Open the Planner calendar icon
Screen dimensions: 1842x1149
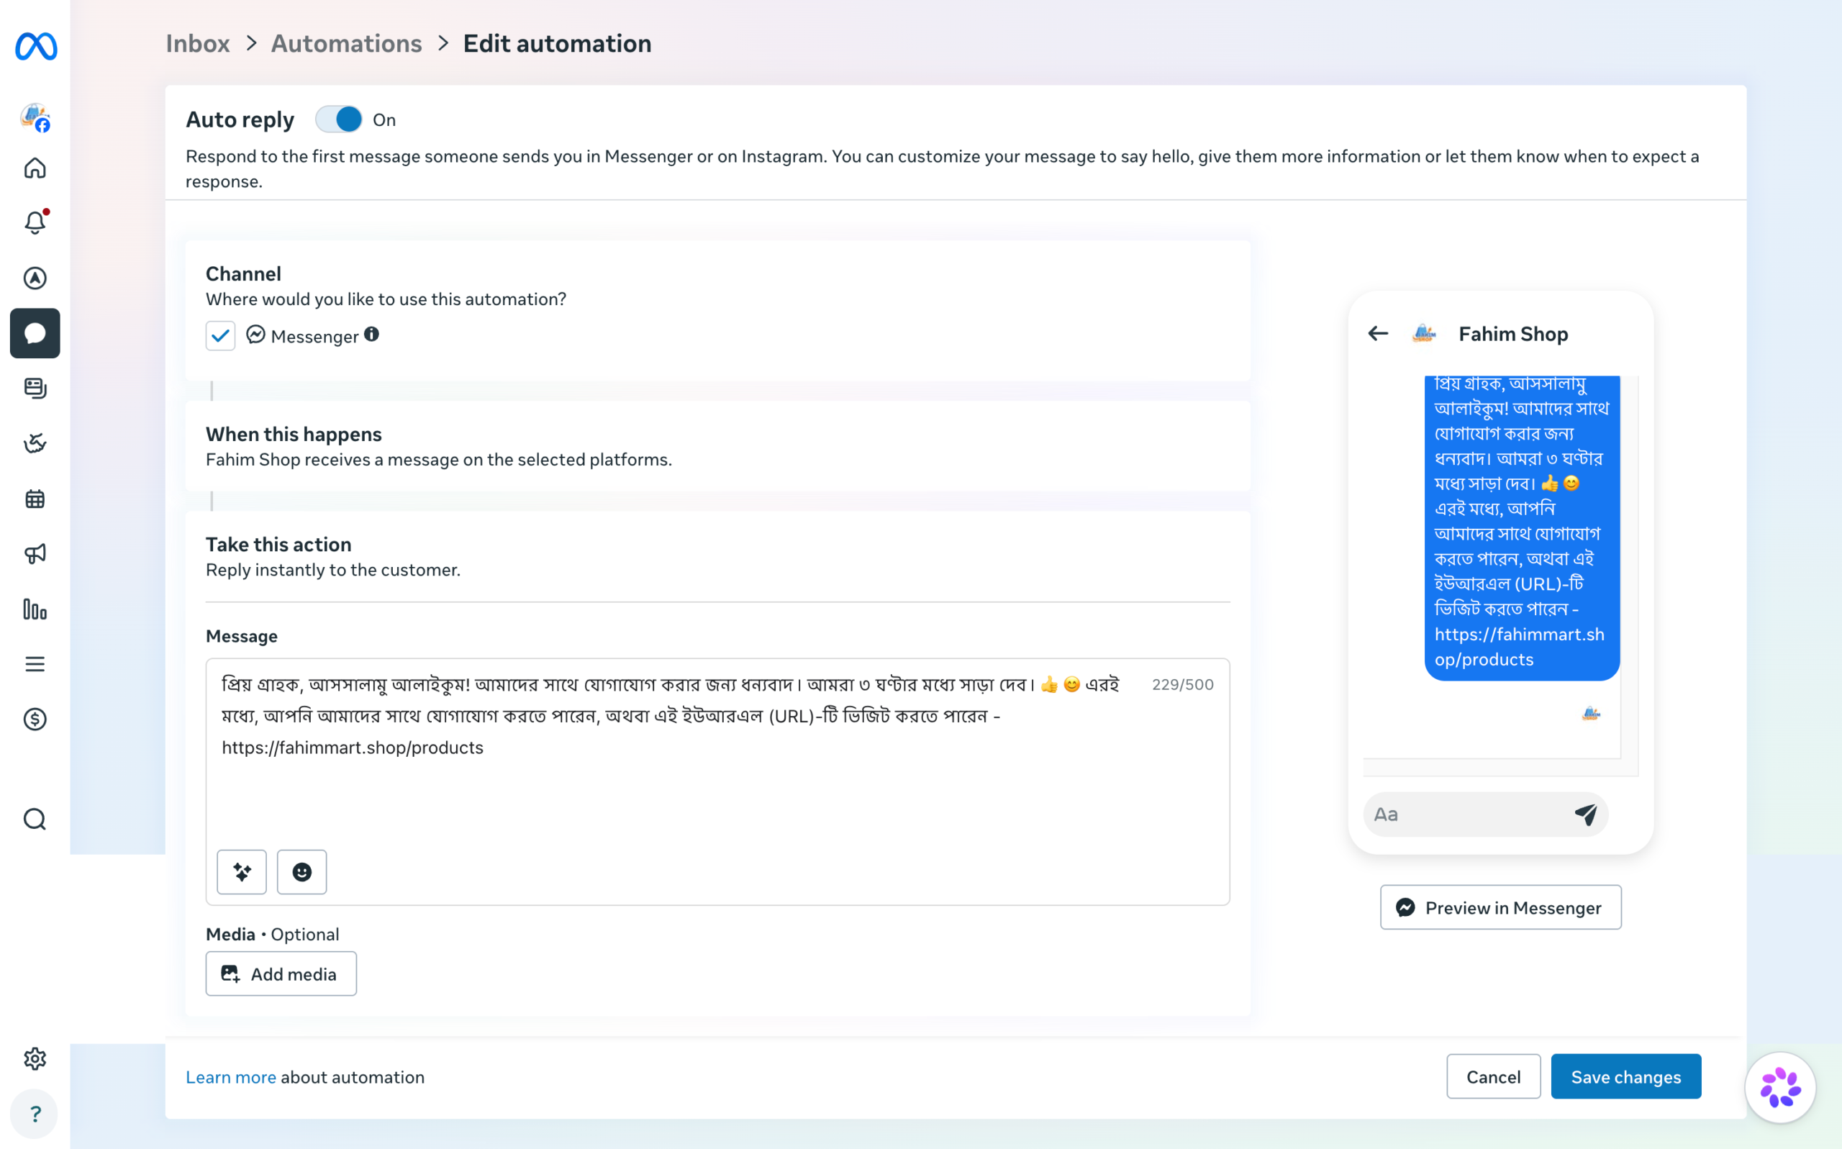tap(35, 499)
